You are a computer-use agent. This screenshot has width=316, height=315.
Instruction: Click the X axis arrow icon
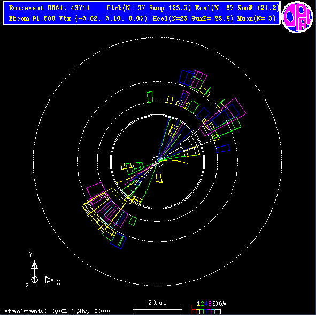click(x=49, y=280)
